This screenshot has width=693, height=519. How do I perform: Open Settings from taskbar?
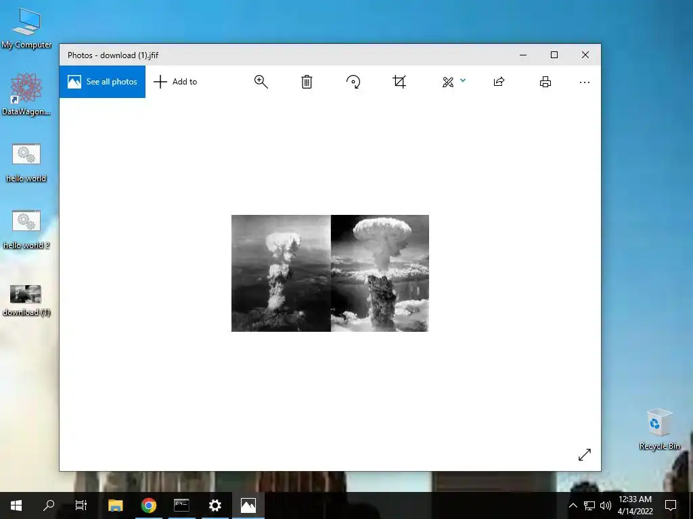(215, 505)
